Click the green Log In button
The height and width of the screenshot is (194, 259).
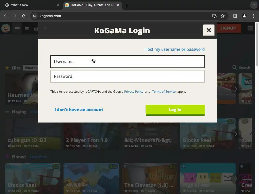click(x=175, y=110)
